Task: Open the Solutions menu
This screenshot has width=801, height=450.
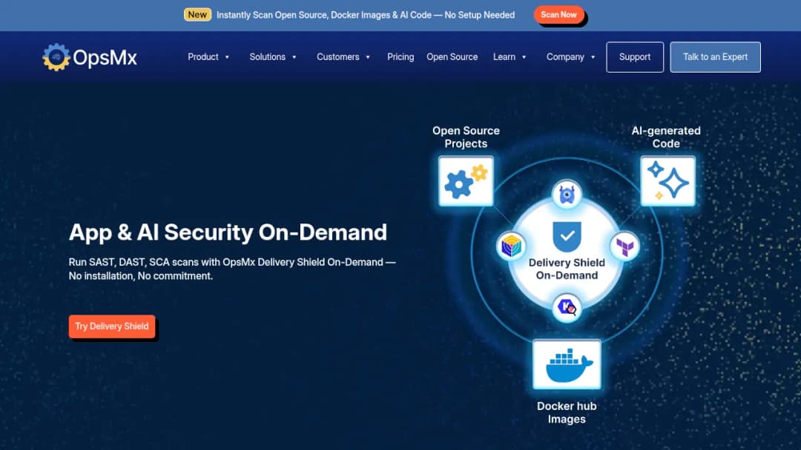Action: point(267,57)
